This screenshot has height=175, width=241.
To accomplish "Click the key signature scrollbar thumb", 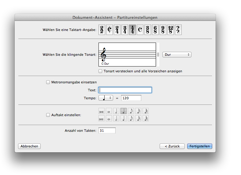I will tap(158, 55).
